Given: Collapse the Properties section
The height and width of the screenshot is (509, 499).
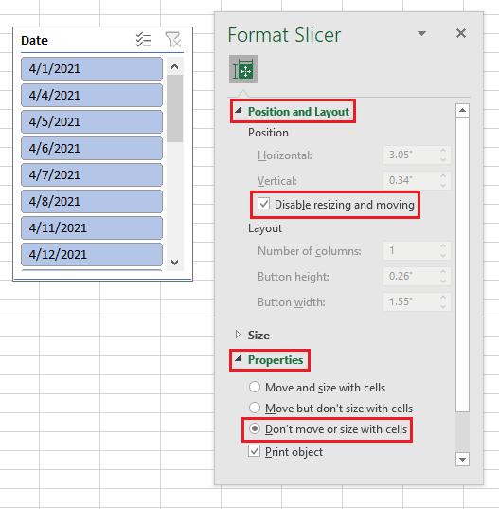Looking at the screenshot, I should tap(238, 359).
